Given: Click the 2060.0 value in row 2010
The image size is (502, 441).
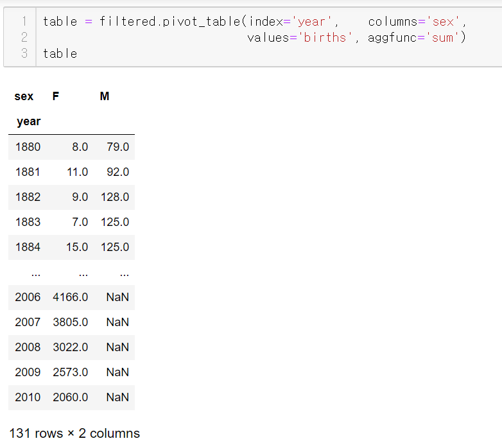Looking at the screenshot, I should tap(71, 397).
